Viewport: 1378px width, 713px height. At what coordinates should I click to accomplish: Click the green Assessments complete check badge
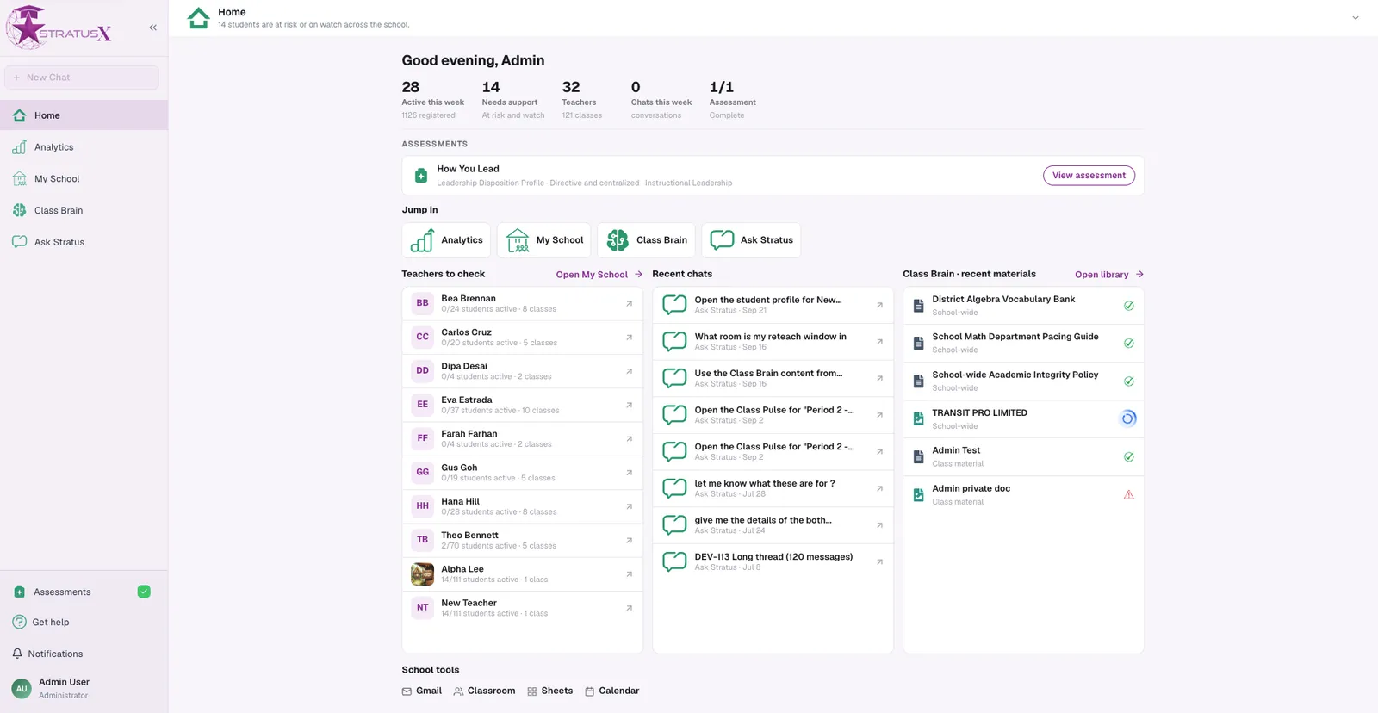pos(144,592)
